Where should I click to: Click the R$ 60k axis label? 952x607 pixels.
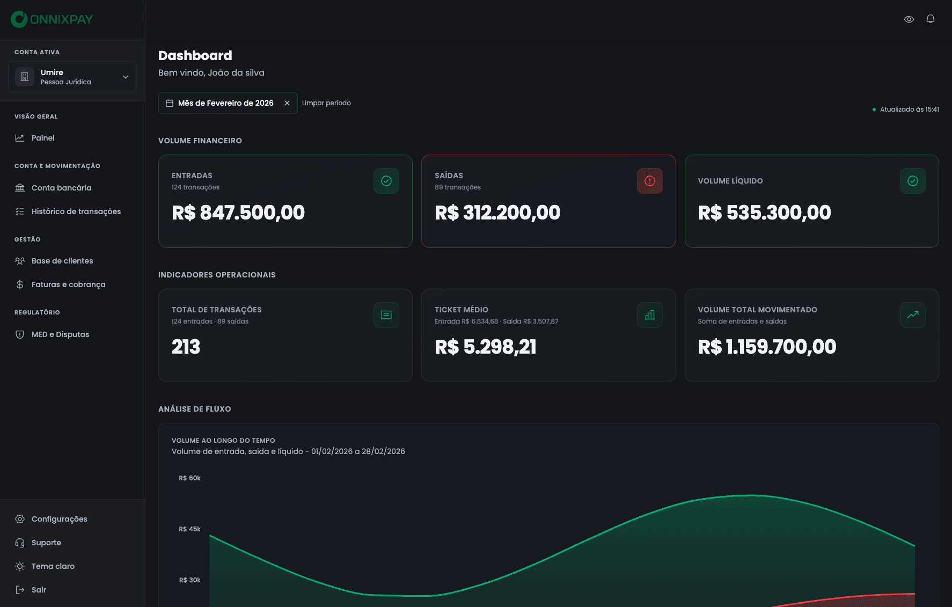[x=190, y=478]
